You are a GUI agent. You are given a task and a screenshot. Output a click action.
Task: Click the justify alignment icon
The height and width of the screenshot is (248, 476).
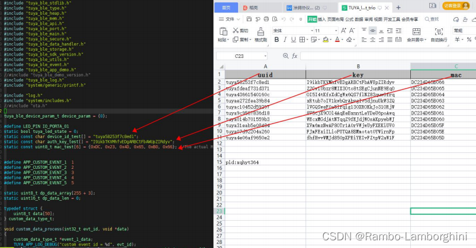(x=390, y=40)
